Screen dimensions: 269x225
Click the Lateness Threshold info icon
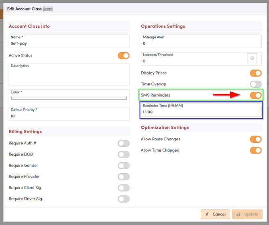[252, 59]
